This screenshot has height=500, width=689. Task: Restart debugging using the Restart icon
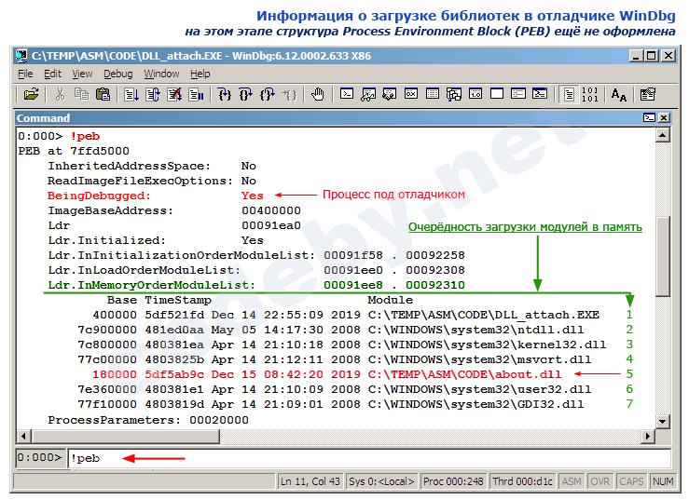click(x=153, y=94)
